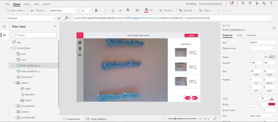Open the text alignment menu
The height and width of the screenshot is (122, 278).
[138, 11]
